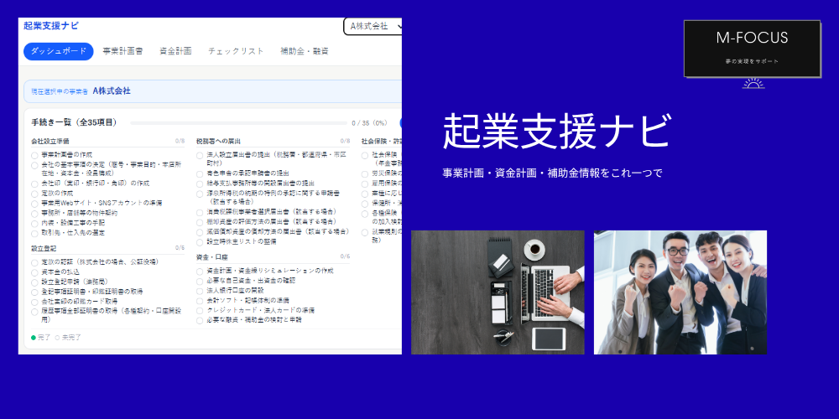Check 定款の作成 item
839x419 pixels.
coord(34,194)
